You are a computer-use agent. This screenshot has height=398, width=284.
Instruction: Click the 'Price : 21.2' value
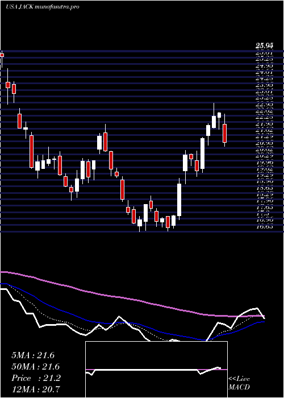[x=36, y=378]
